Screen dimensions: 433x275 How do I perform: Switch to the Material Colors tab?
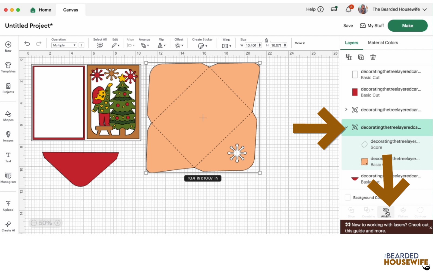pyautogui.click(x=383, y=42)
